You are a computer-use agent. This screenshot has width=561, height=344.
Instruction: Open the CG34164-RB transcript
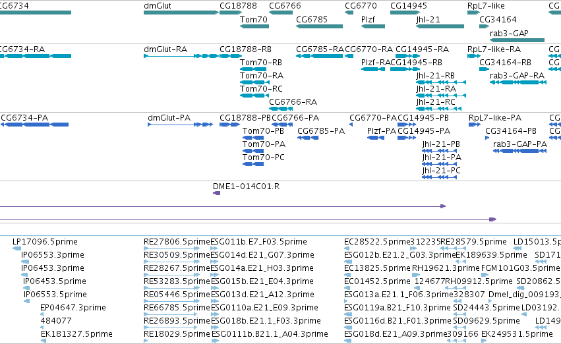point(484,69)
